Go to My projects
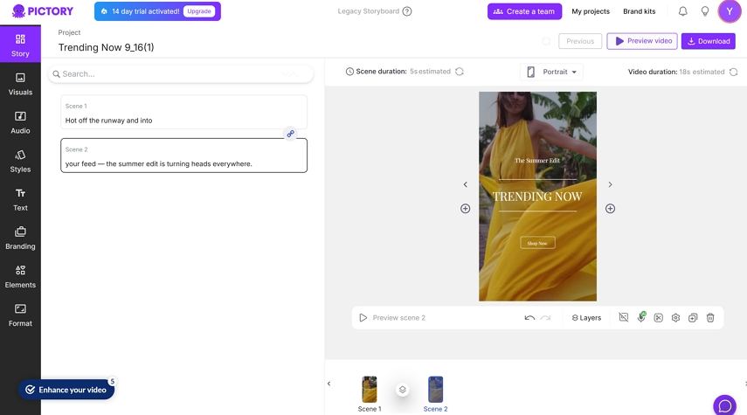The height and width of the screenshot is (415, 747). 591,11
